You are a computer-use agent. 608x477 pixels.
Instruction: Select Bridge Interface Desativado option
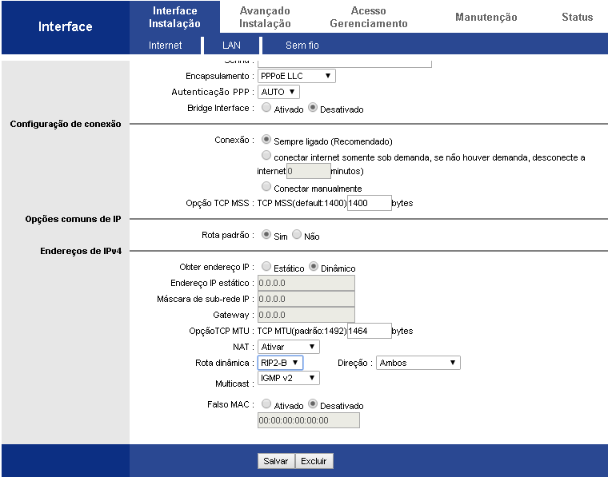313,108
